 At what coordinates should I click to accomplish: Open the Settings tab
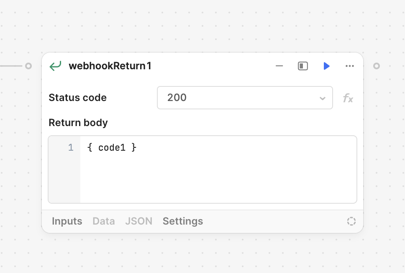pyautogui.click(x=183, y=221)
